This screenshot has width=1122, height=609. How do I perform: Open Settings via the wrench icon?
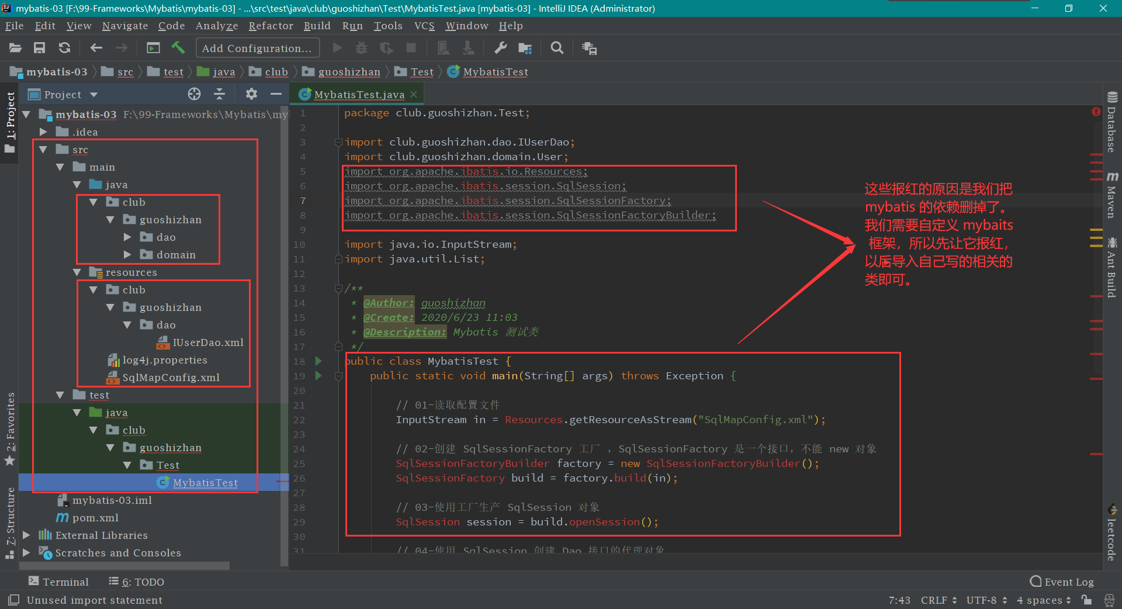(x=500, y=48)
